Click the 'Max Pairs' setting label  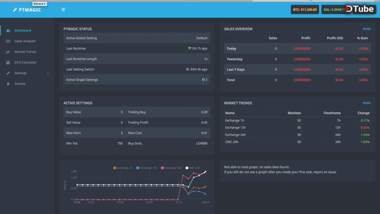tap(74, 133)
